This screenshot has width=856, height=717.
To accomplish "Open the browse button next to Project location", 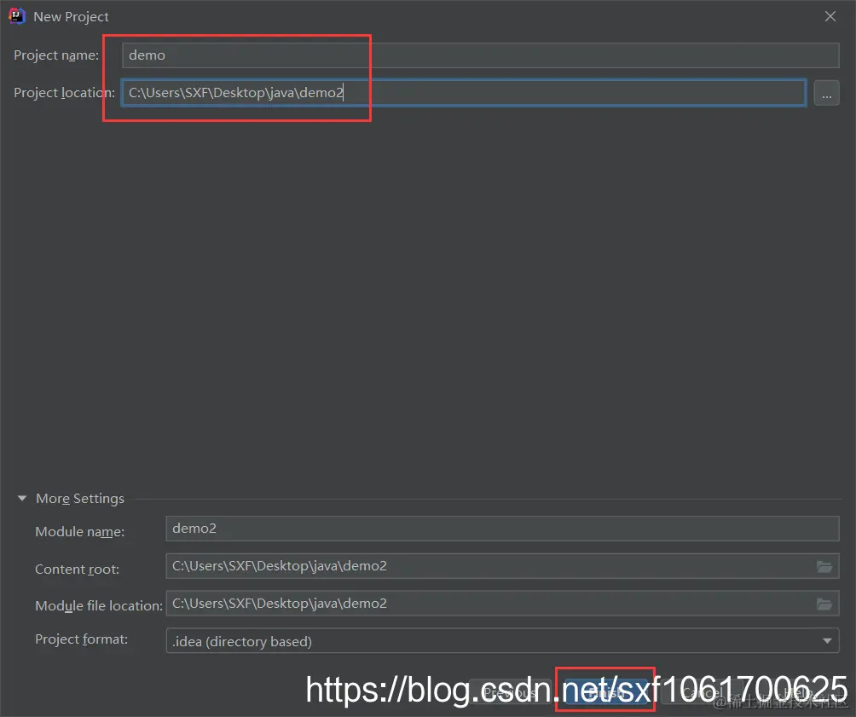I will 826,93.
